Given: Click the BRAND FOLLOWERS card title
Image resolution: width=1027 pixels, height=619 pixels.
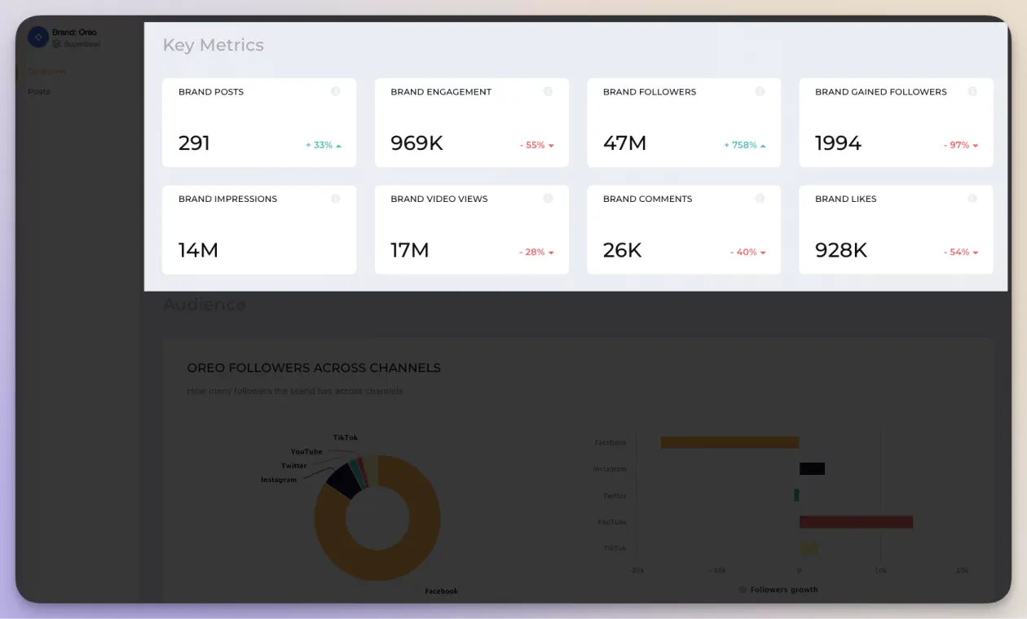Looking at the screenshot, I should [x=650, y=92].
